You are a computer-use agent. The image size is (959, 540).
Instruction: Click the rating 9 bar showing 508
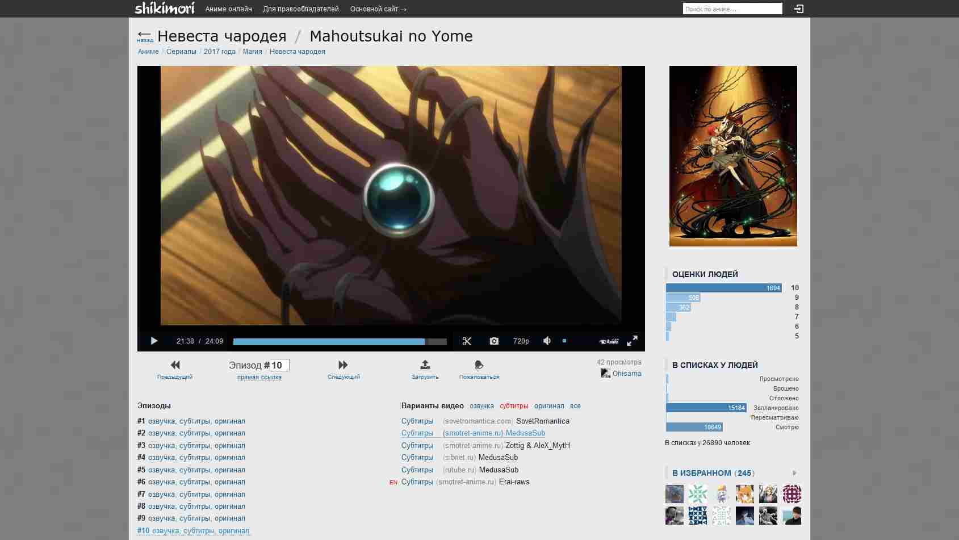pos(683,298)
